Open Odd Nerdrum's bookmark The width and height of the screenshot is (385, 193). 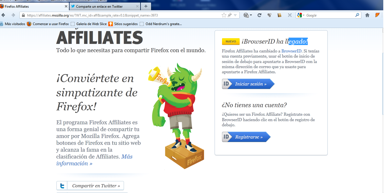pyautogui.click(x=161, y=24)
